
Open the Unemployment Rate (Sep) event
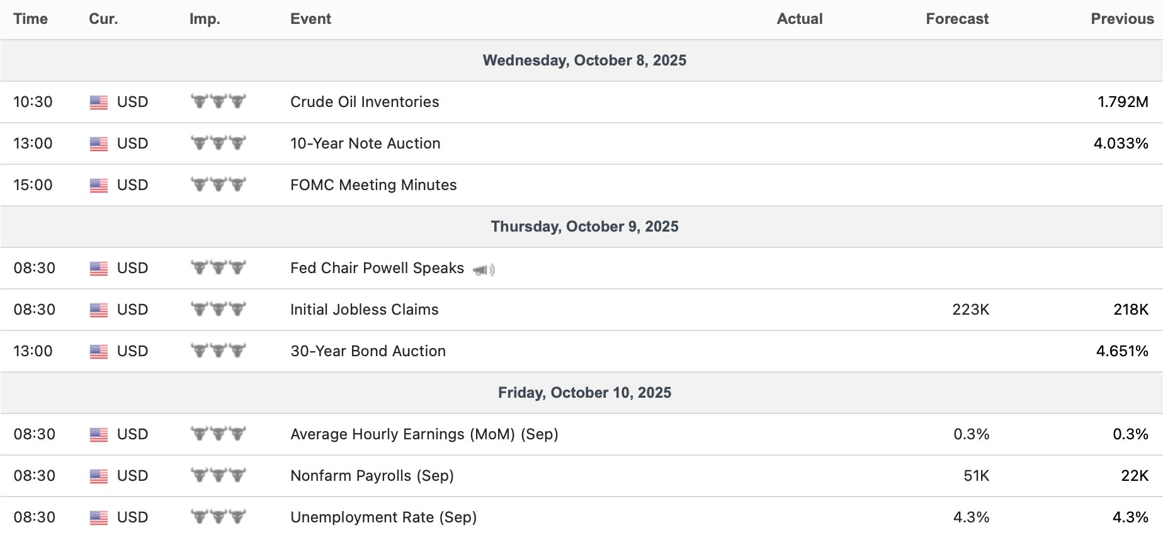tap(383, 517)
